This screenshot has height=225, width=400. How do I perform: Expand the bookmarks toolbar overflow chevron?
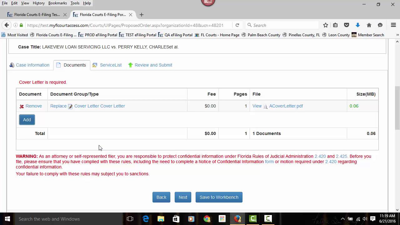point(397,35)
